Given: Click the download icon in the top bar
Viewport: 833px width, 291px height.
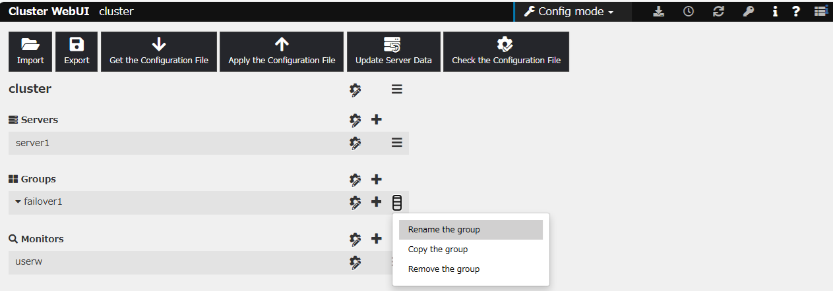Looking at the screenshot, I should [x=658, y=12].
